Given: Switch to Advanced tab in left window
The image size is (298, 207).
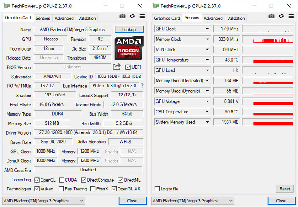Looking at the screenshot, I should click(x=64, y=19).
